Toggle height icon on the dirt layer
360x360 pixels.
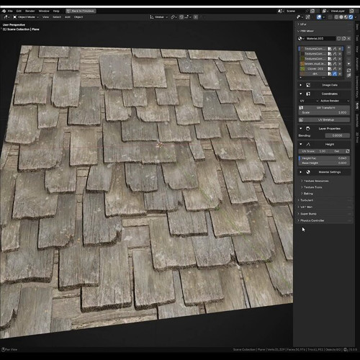pyautogui.click(x=335, y=73)
